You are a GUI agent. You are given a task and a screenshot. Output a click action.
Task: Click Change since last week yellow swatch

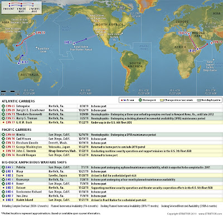(162, 100)
